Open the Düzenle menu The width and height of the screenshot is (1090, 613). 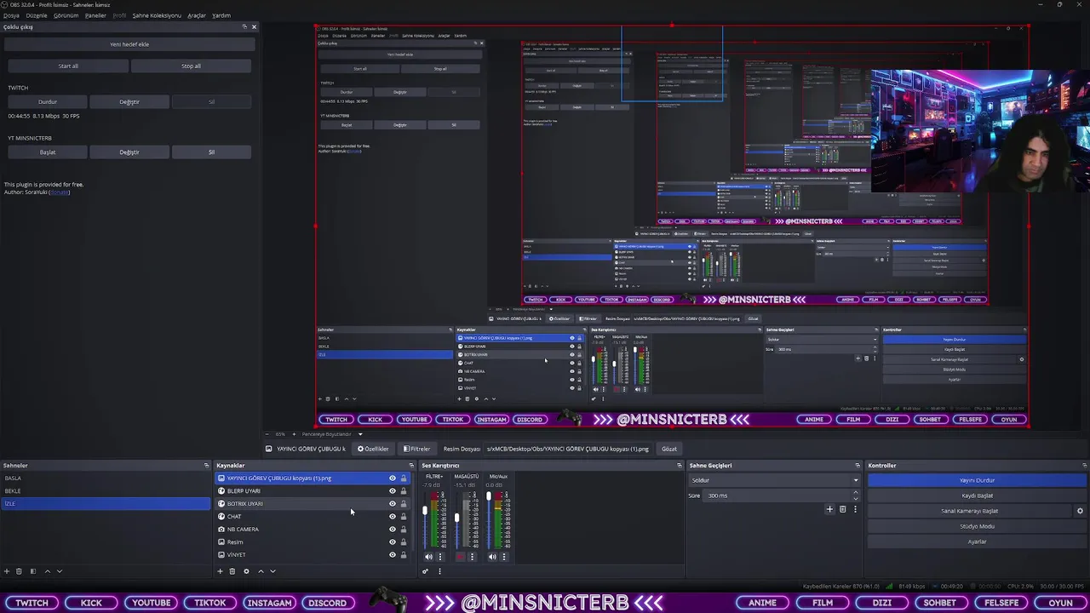coord(37,15)
